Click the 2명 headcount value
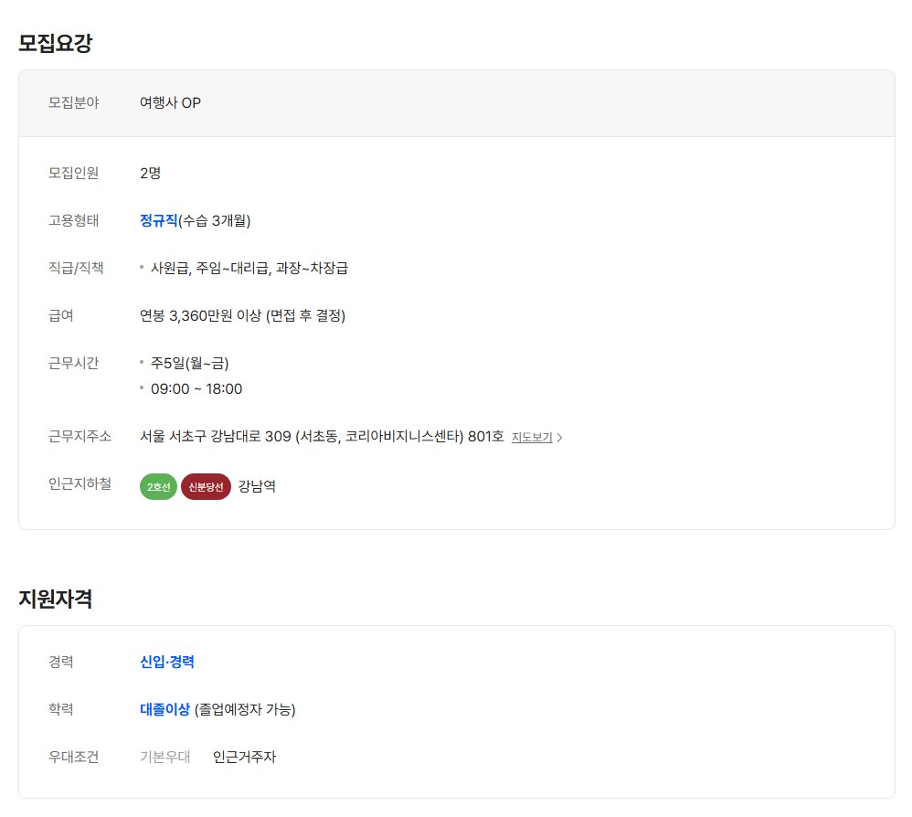This screenshot has height=817, width=912. click(x=150, y=173)
